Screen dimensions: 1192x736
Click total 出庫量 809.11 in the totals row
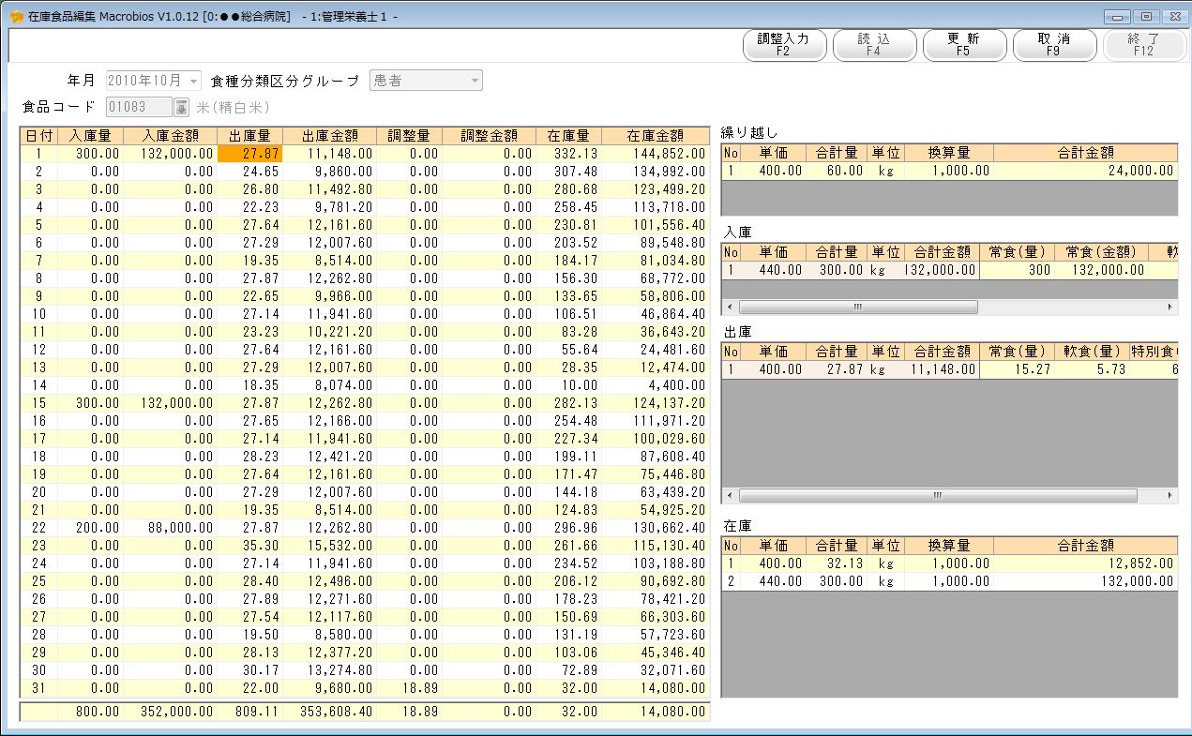point(249,712)
